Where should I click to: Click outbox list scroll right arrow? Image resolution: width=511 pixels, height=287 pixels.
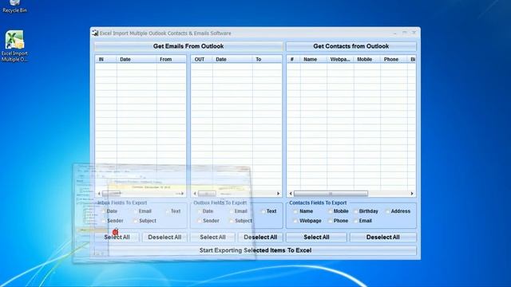[x=278, y=194]
